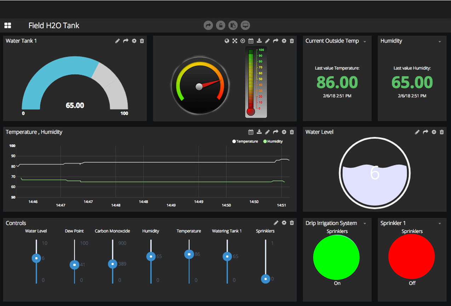Click the Field H2O Tank dashboard title
451x306 pixels.
pyautogui.click(x=54, y=25)
